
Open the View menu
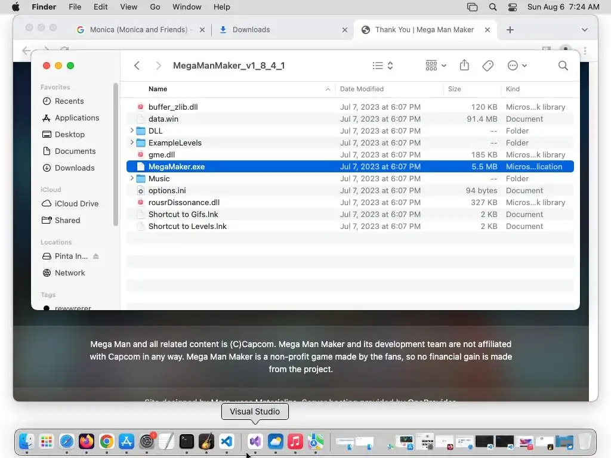pos(129,7)
